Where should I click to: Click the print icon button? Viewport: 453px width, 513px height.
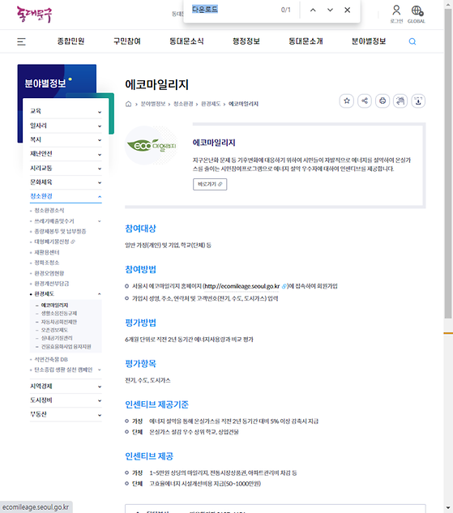[382, 100]
